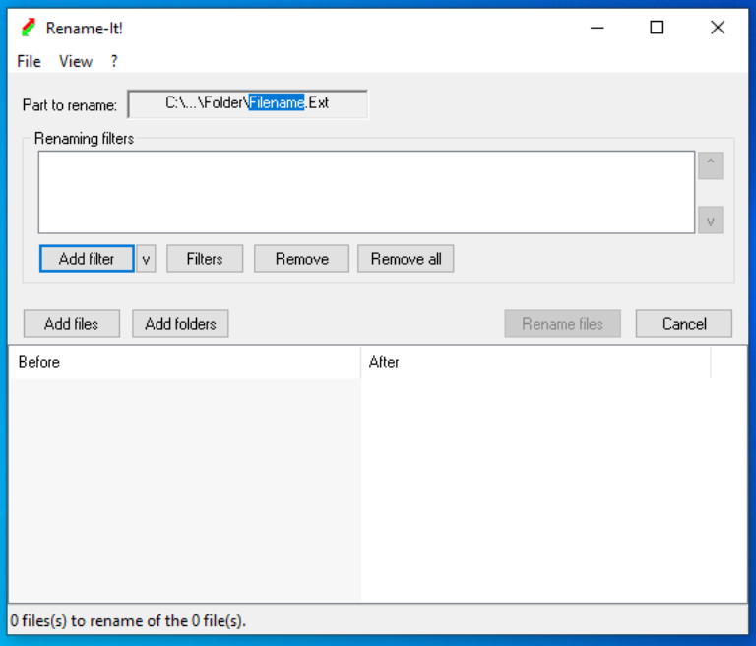Open the Filters button
Screen dimensions: 756x646
pos(205,259)
